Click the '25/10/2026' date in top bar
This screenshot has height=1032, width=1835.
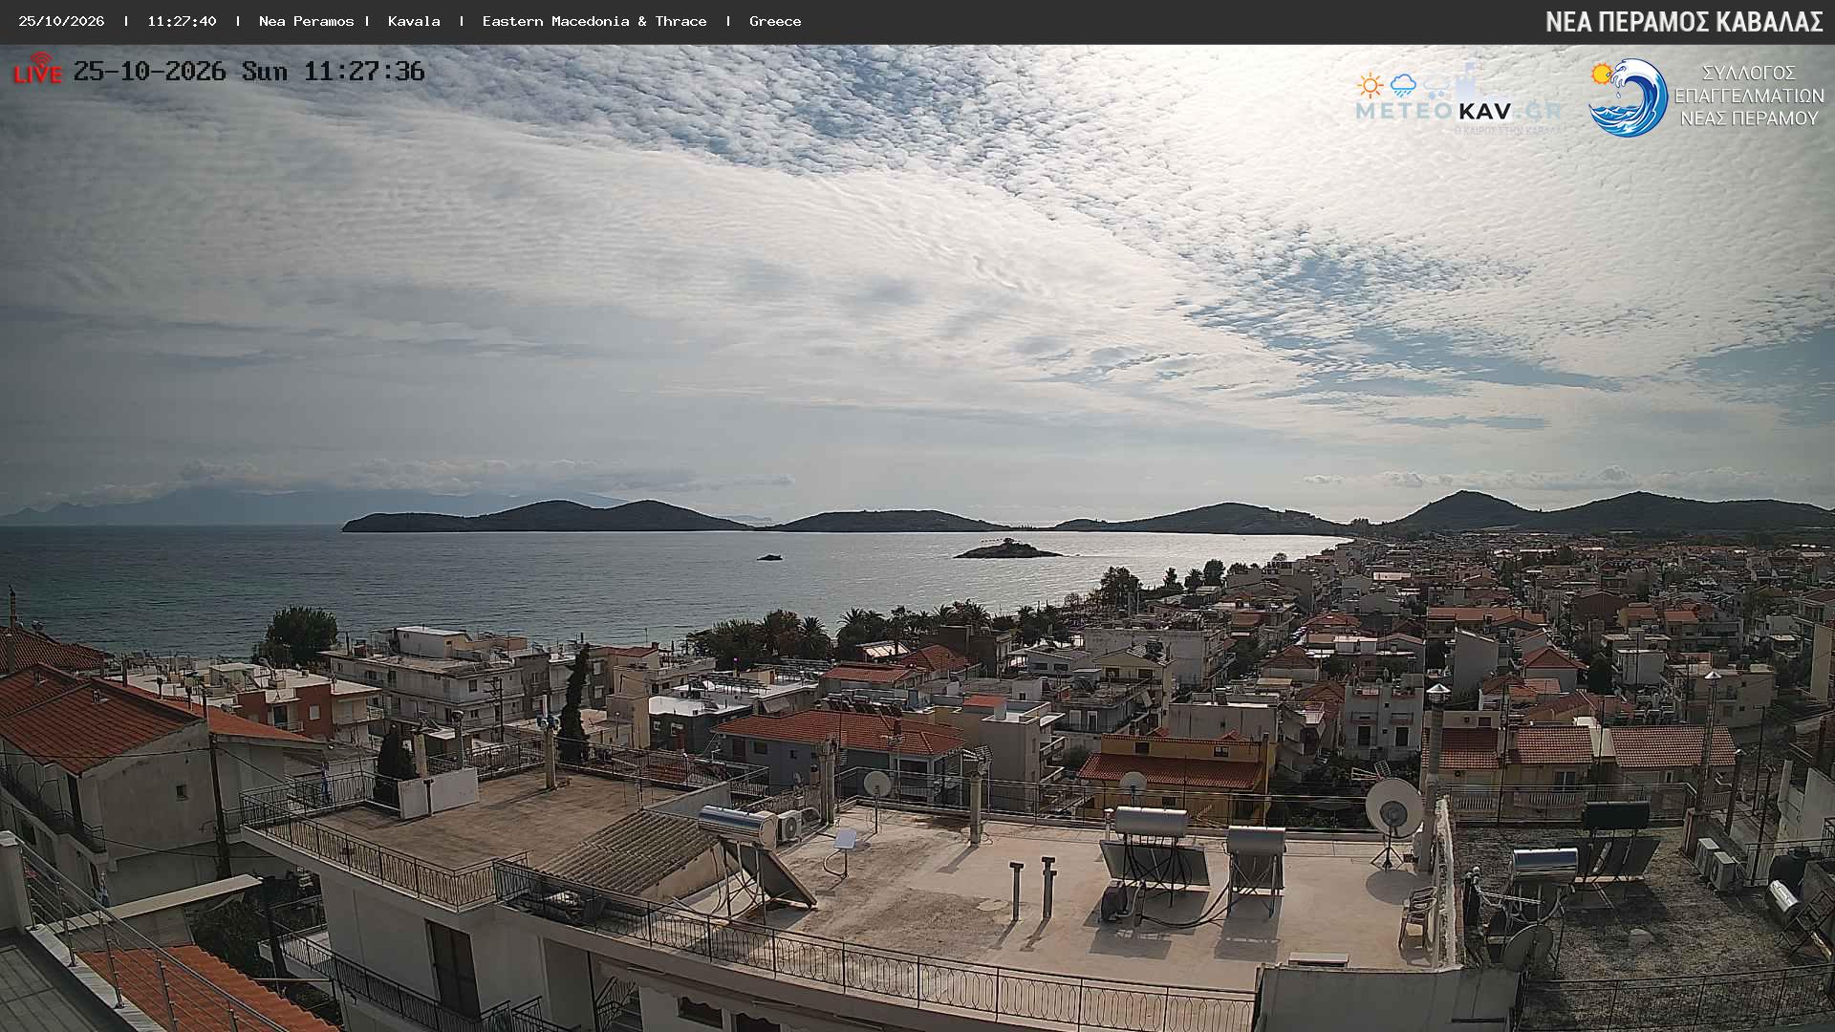pyautogui.click(x=61, y=21)
